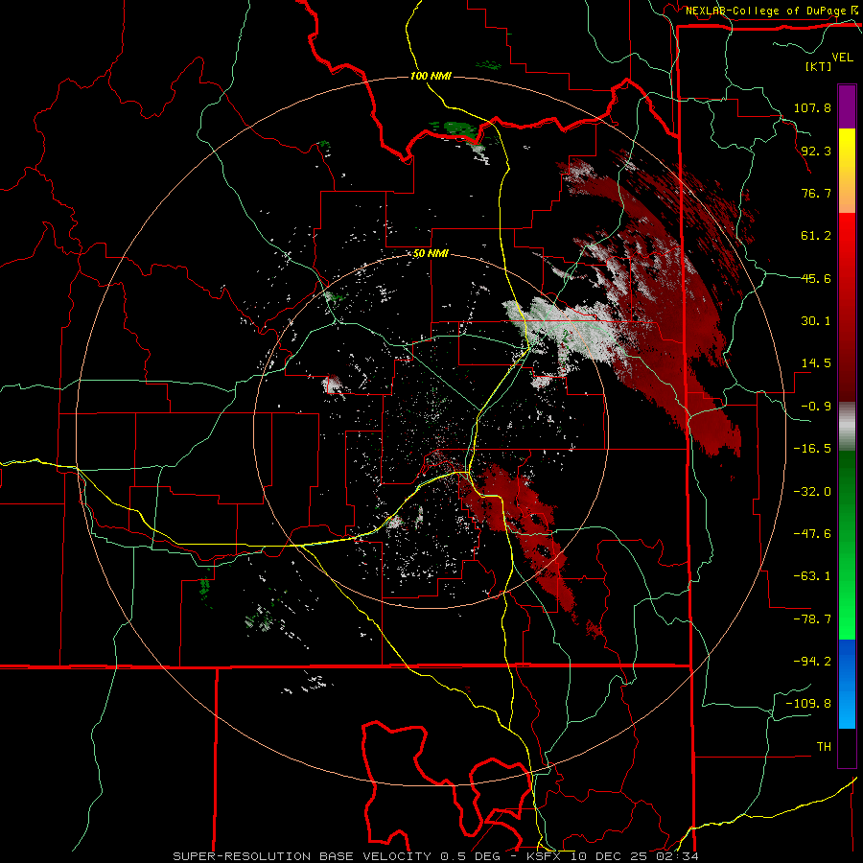Click the VEL legend title
863x863 pixels.
842,58
